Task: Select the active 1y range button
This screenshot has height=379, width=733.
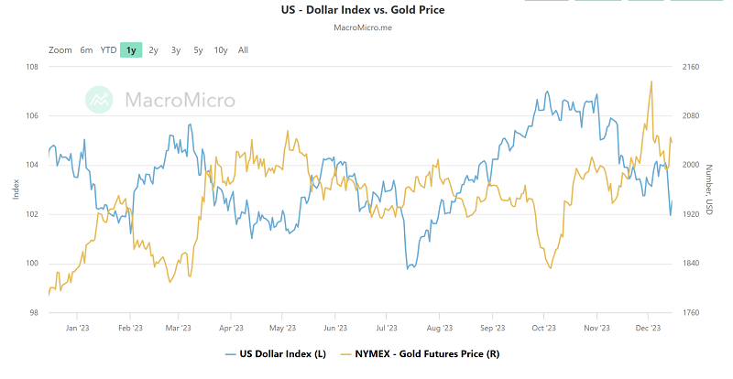Action: click(x=131, y=50)
